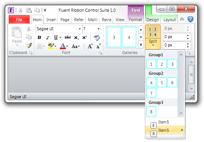Viewport: 204px width, 142px height.
Task: Switch to the References ribbon tab
Action: pos(79,20)
